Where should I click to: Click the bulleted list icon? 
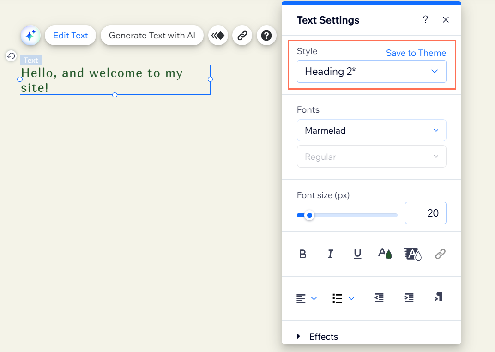click(x=338, y=298)
